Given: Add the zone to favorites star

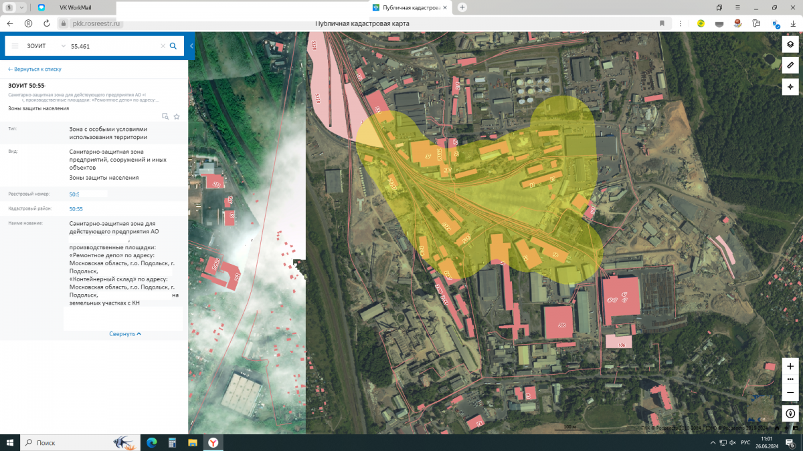Looking at the screenshot, I should pos(177,116).
